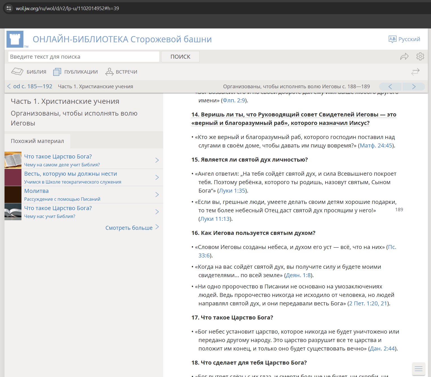431x377 pixels.
Task: Expand chevron for Чему нас учит Библия? row
Action: click(157, 212)
